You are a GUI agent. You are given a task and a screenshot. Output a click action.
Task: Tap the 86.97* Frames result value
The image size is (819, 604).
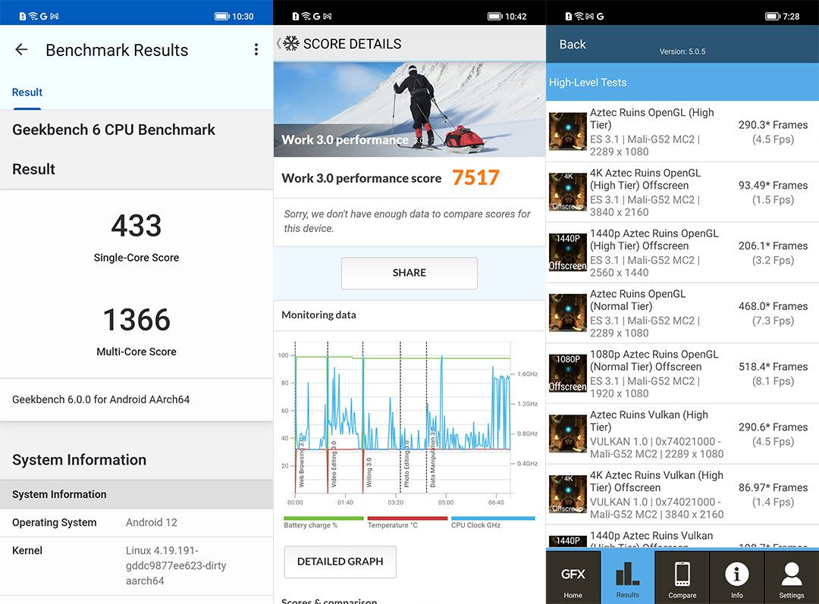pyautogui.click(x=773, y=487)
